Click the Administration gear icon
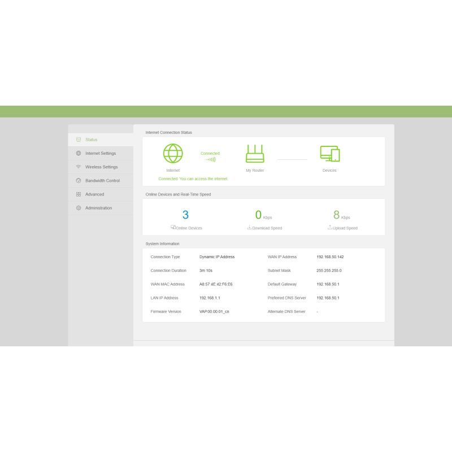This screenshot has width=452, height=452. (79, 208)
